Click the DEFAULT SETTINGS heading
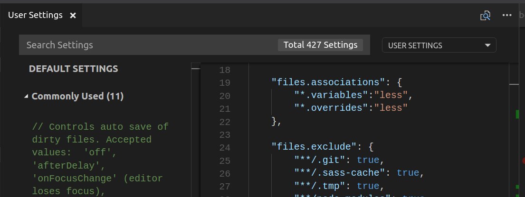This screenshot has height=197, width=525. click(x=73, y=69)
